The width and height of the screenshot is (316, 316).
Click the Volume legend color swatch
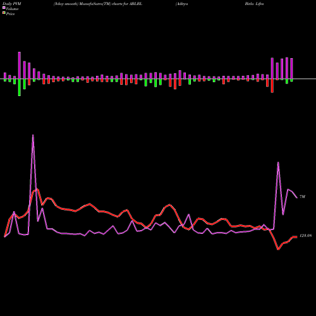tap(4, 8)
